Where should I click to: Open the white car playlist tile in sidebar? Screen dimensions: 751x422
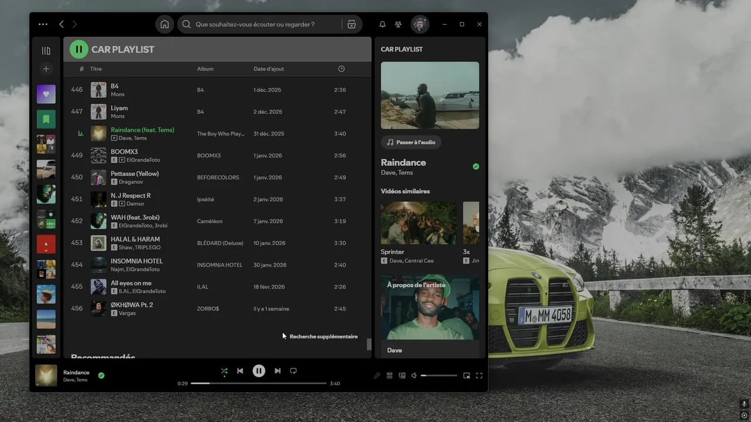coord(46,169)
